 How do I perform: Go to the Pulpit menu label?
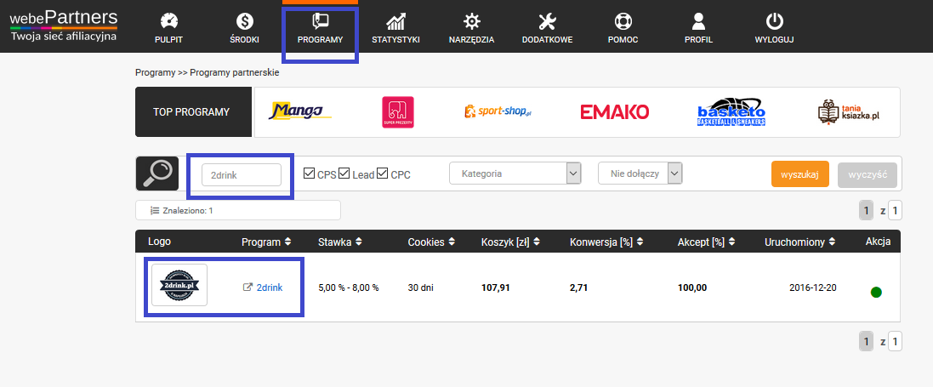pyautogui.click(x=169, y=41)
